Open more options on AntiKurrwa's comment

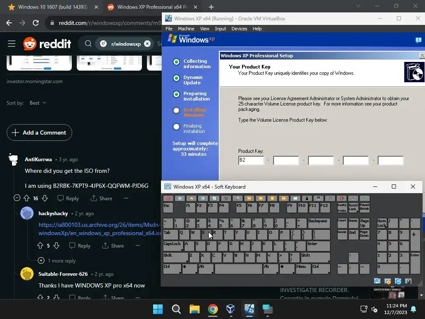point(126,198)
